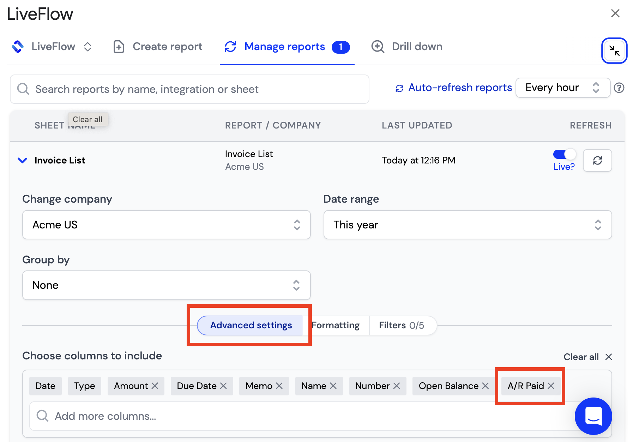The height and width of the screenshot is (442, 633).
Task: Select the Formatting tab
Action: click(336, 325)
